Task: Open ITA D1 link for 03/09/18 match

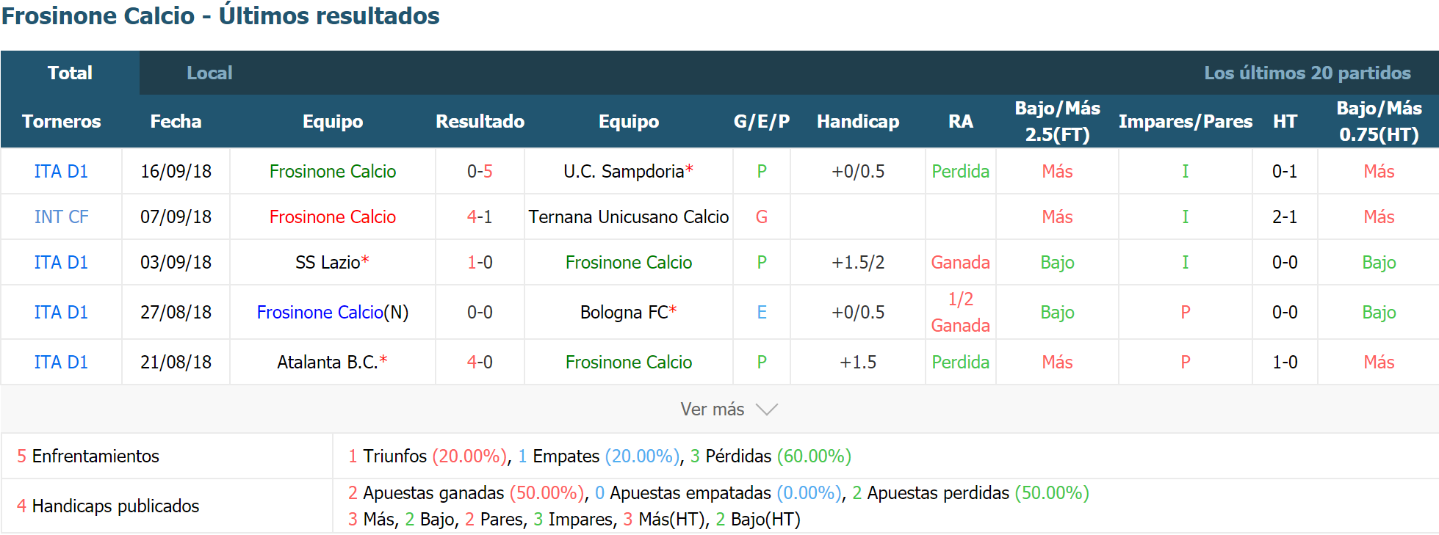Action: (x=61, y=262)
